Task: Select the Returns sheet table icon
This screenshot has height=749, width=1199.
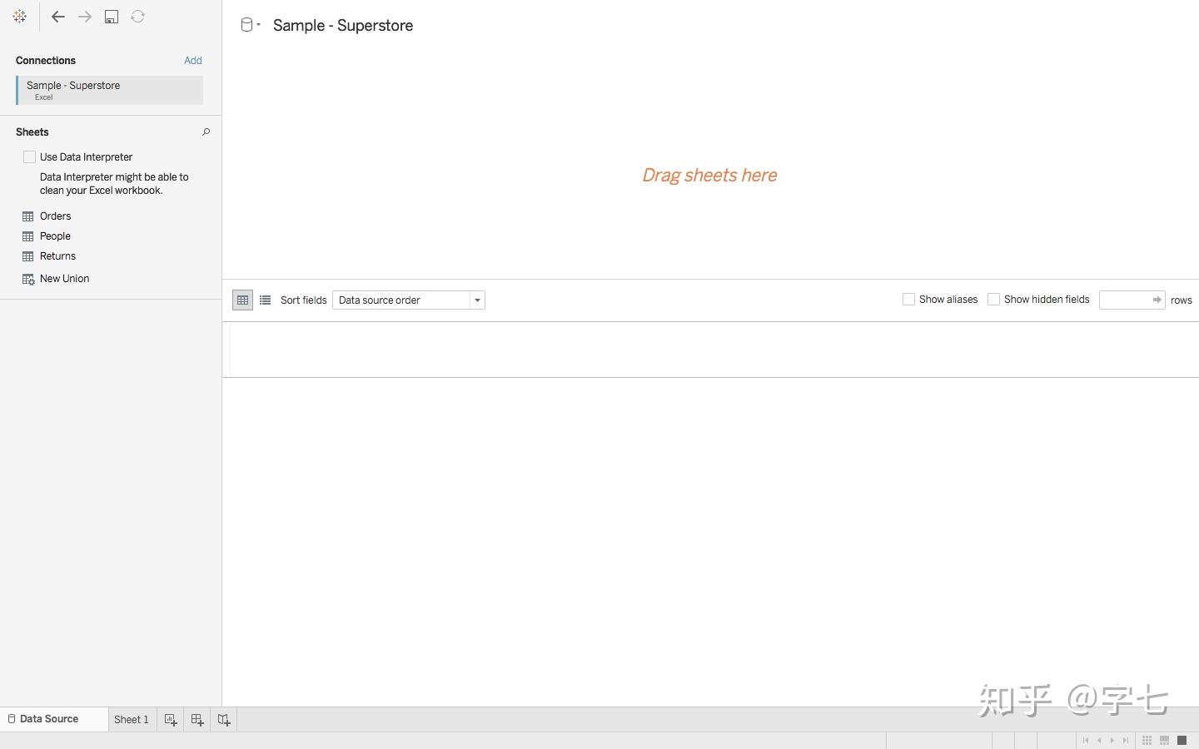Action: point(28,256)
